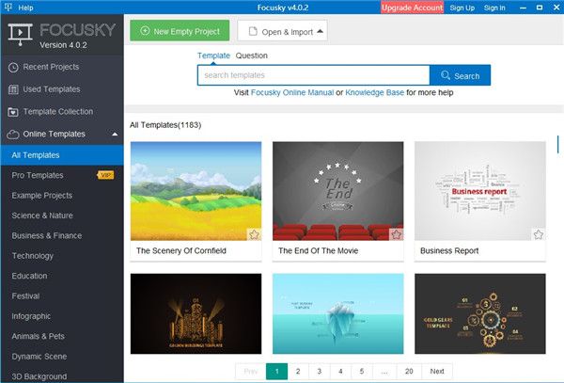Open the Help menu

point(25,8)
